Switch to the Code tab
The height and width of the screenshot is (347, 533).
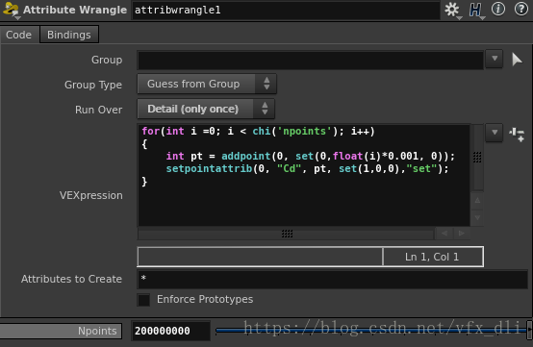(19, 35)
